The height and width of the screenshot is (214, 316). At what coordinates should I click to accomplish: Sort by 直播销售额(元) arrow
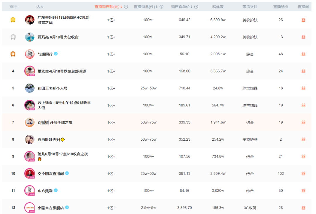tap(121, 7)
